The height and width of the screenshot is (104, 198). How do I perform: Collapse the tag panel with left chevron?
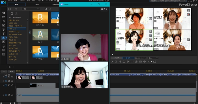pos(30,32)
